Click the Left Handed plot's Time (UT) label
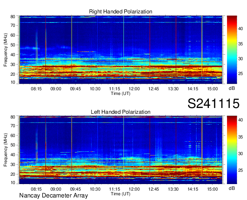 click(121, 194)
